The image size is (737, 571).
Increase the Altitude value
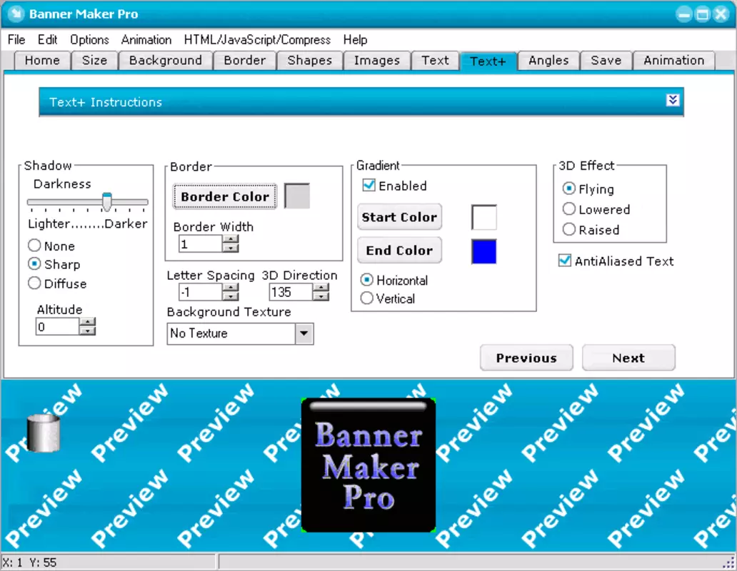[x=87, y=322]
